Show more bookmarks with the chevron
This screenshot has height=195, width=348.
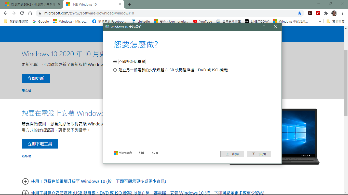click(x=319, y=22)
